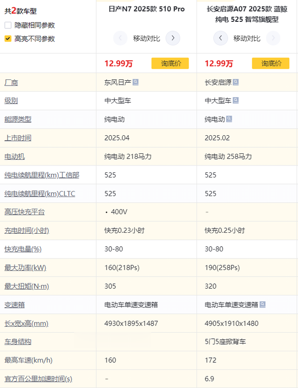Open 最大功率(kW) parameter link
The height and width of the screenshot is (388, 298).
coord(25,268)
